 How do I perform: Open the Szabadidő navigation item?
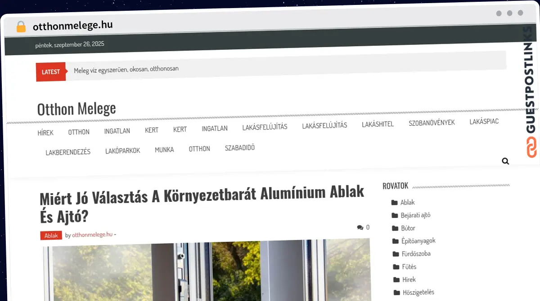pos(239,148)
